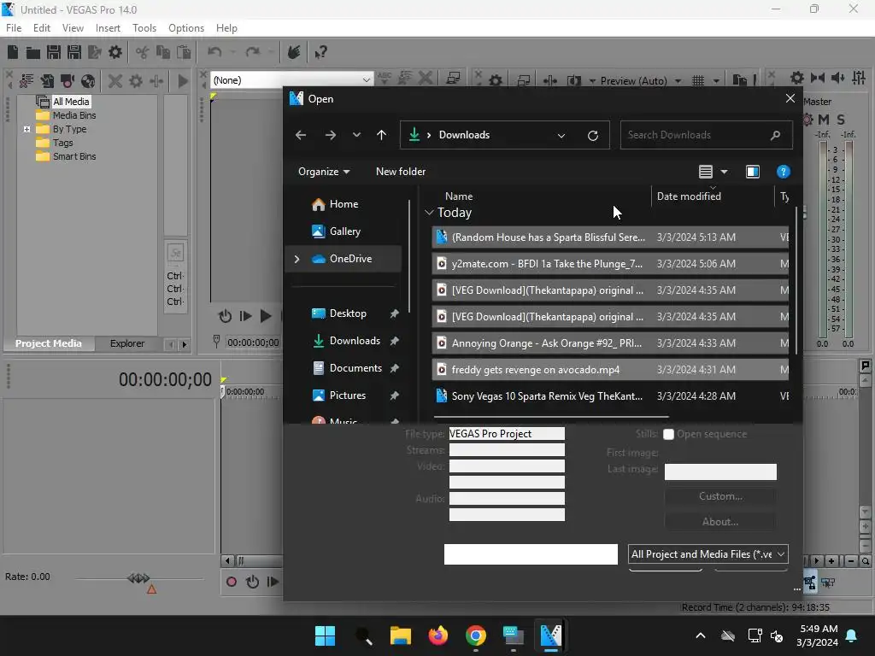
Task: Open Documents in Open dialog sidebar
Action: pyautogui.click(x=355, y=368)
